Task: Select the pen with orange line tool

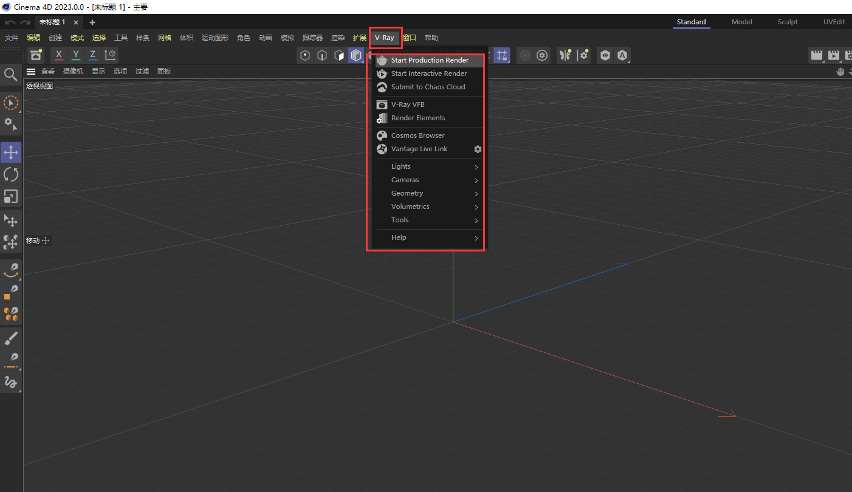Action: pyautogui.click(x=11, y=360)
